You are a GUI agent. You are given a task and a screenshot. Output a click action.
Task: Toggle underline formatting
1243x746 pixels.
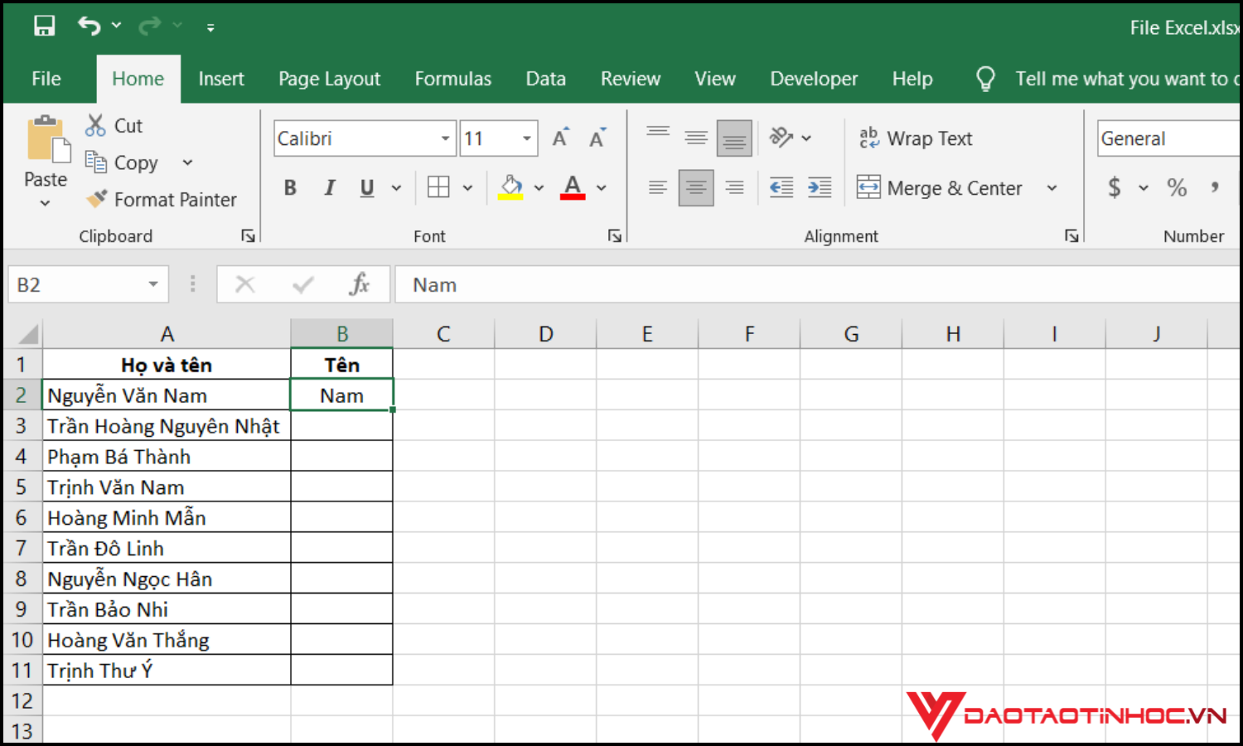tap(365, 187)
